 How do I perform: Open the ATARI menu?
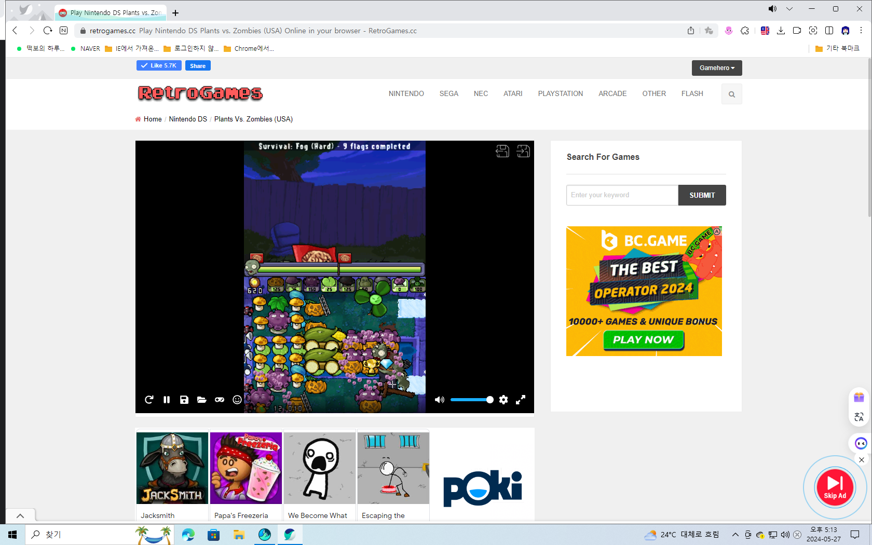click(x=513, y=93)
